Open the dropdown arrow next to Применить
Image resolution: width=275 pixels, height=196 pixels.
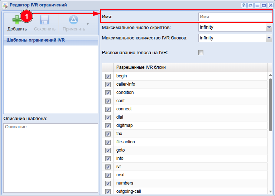click(x=88, y=24)
